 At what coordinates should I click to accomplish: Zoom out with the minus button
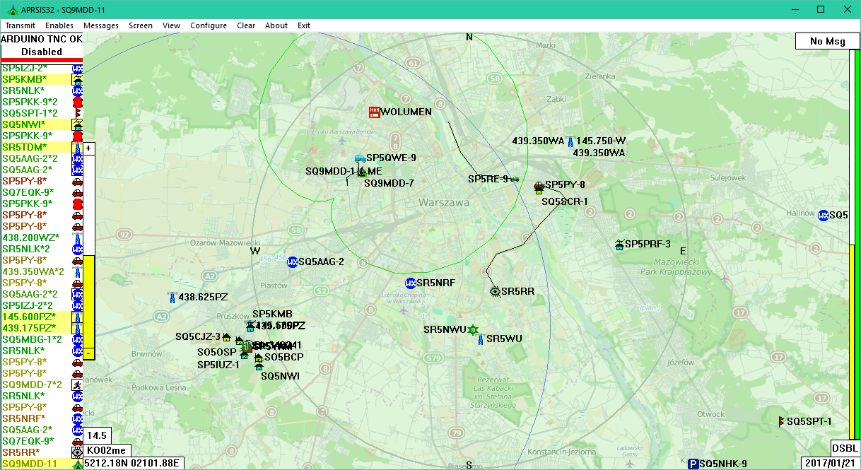tap(88, 352)
